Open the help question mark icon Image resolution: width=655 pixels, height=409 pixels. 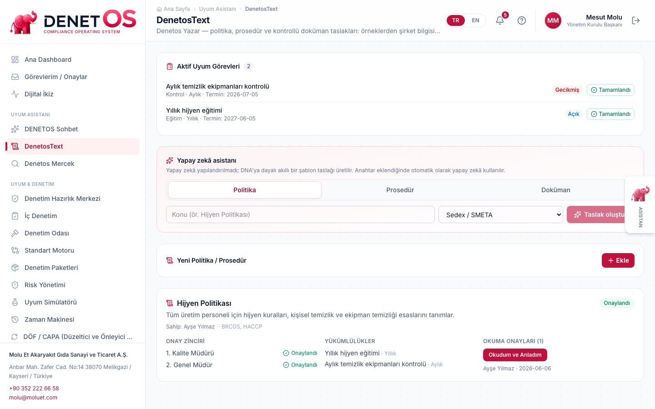click(x=522, y=20)
